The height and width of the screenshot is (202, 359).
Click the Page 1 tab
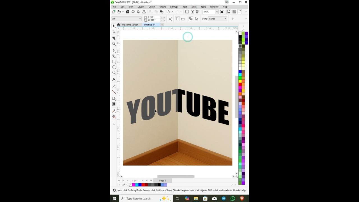[x=163, y=180]
